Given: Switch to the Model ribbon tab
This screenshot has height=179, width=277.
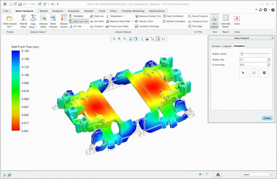Looking at the screenshot, I should click(43, 11).
